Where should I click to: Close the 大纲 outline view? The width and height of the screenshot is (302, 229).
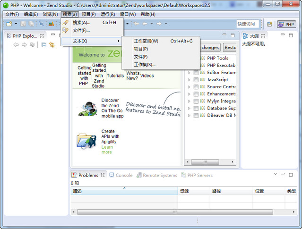click(x=263, y=36)
